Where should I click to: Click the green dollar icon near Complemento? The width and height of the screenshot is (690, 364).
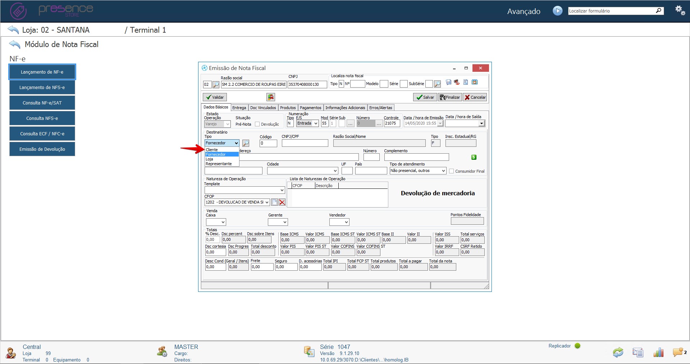pos(474,157)
